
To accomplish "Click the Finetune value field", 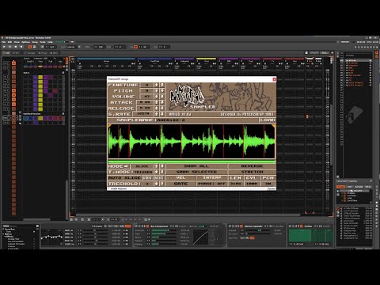I will 146,85.
